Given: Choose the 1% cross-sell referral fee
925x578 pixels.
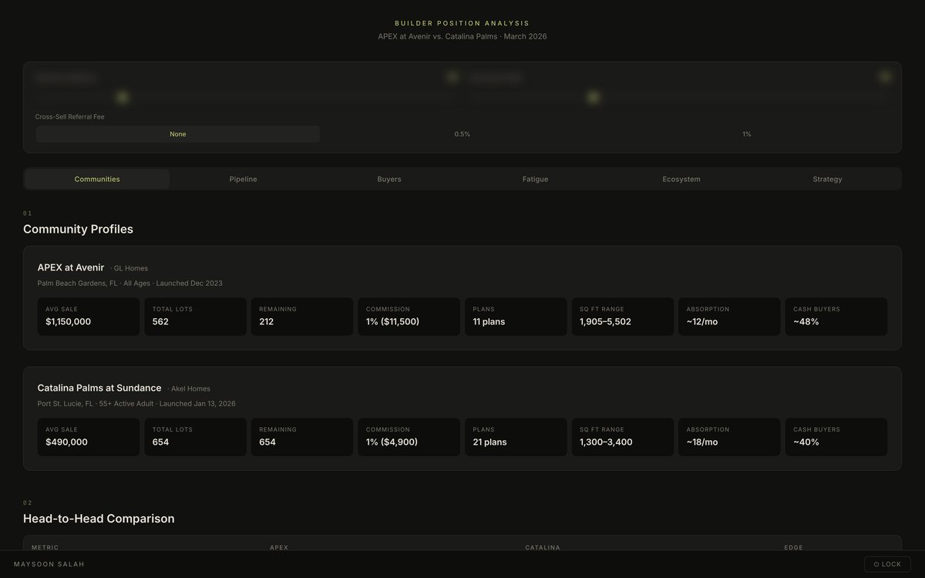Looking at the screenshot, I should point(747,134).
